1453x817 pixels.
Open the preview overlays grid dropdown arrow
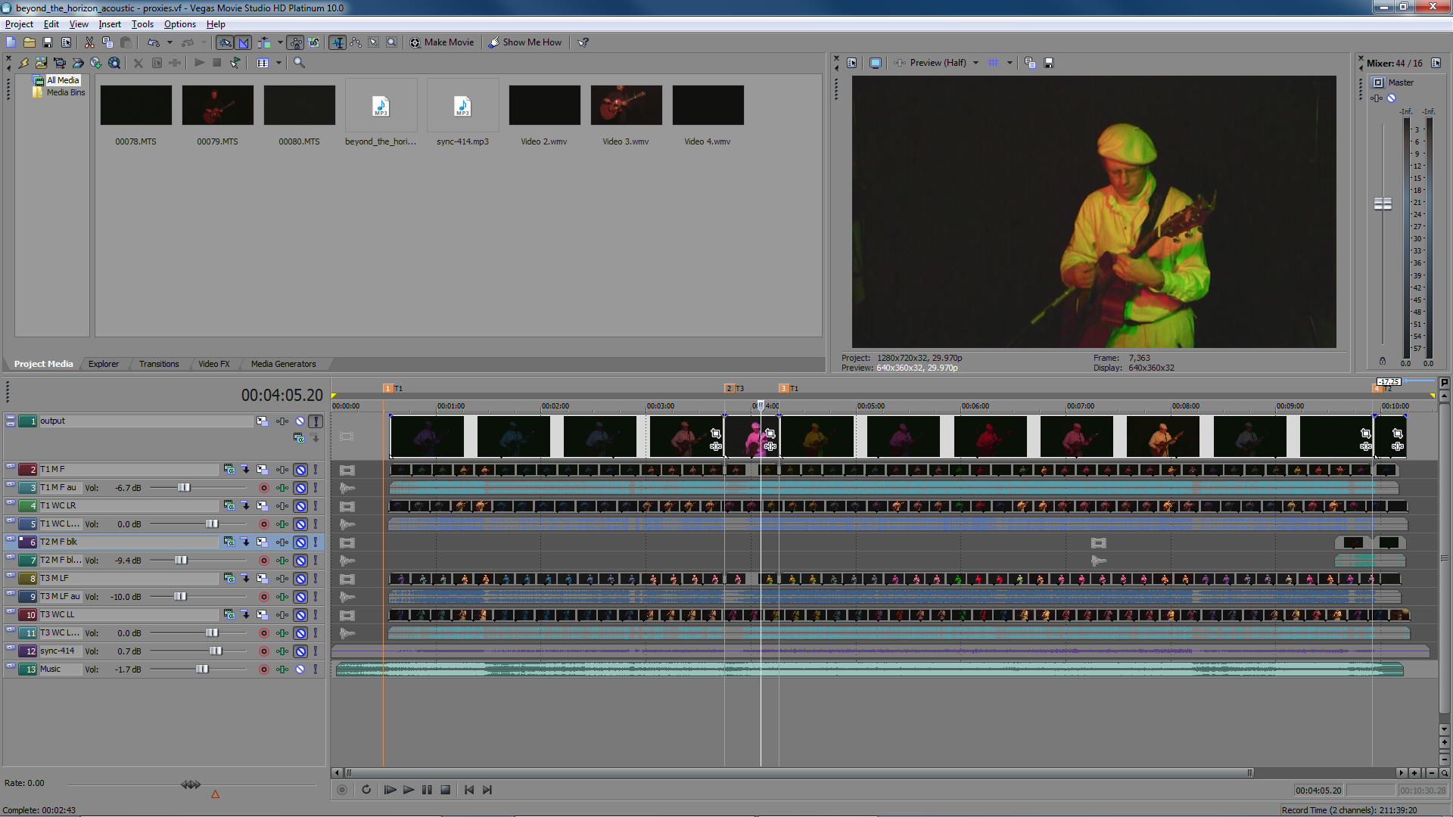click(1010, 63)
